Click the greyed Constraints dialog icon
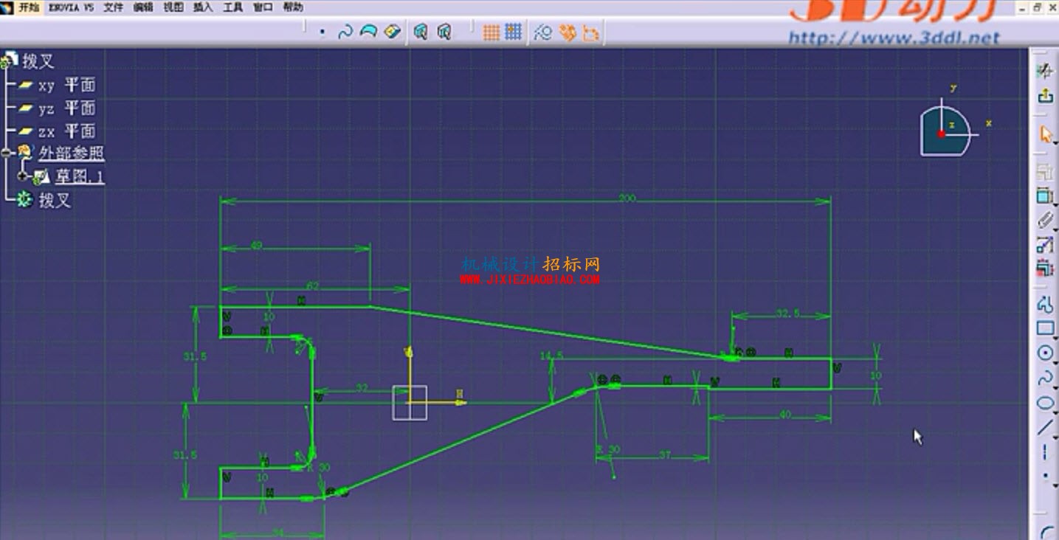This screenshot has width=1059, height=540. [x=1044, y=173]
